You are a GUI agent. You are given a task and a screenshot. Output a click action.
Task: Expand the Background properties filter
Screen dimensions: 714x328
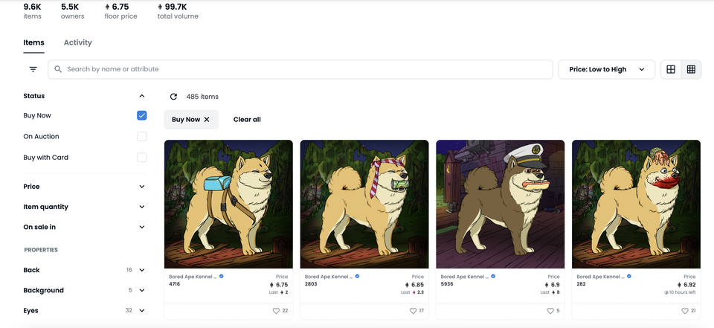coord(85,290)
